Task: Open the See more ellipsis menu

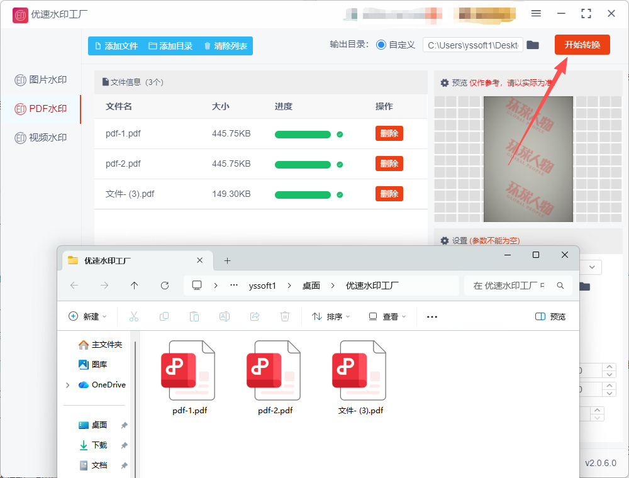Action: coord(432,317)
